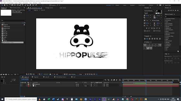Expand the Blur & Sharpen effects category
Viewport: 181px width, 101px height.
(x=164, y=23)
